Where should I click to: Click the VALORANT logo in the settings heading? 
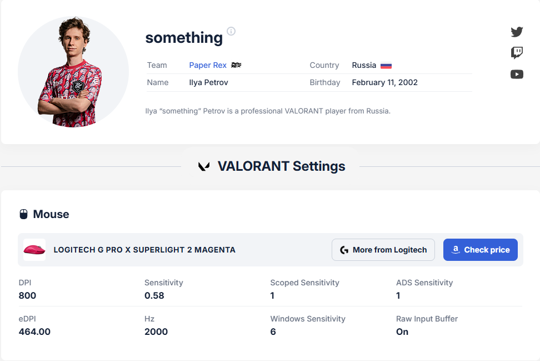coord(204,166)
